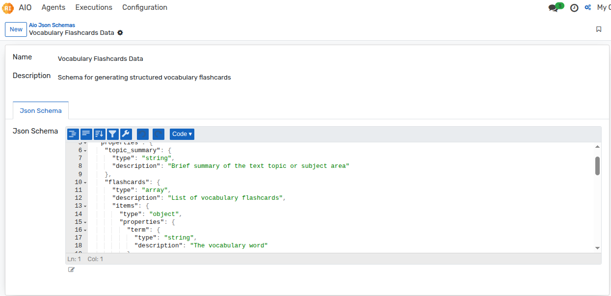Click the company gears icon
Viewport: 611px width, 296px height.
[x=588, y=7]
